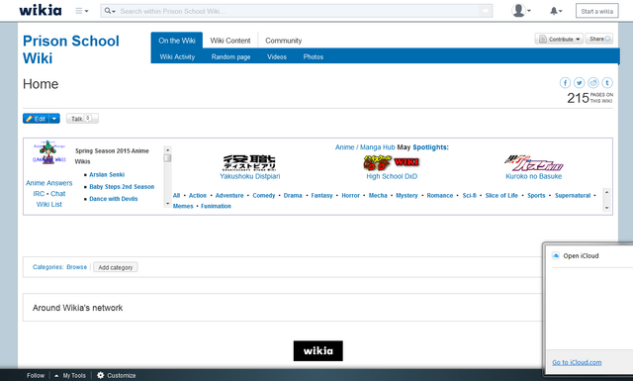The image size is (633, 381).
Task: Open the Photos subnav item
Action: coord(314,57)
